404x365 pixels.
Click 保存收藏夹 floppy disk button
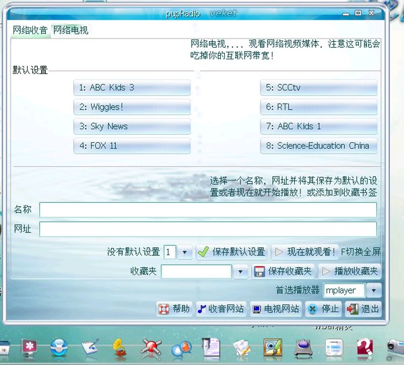click(x=283, y=271)
